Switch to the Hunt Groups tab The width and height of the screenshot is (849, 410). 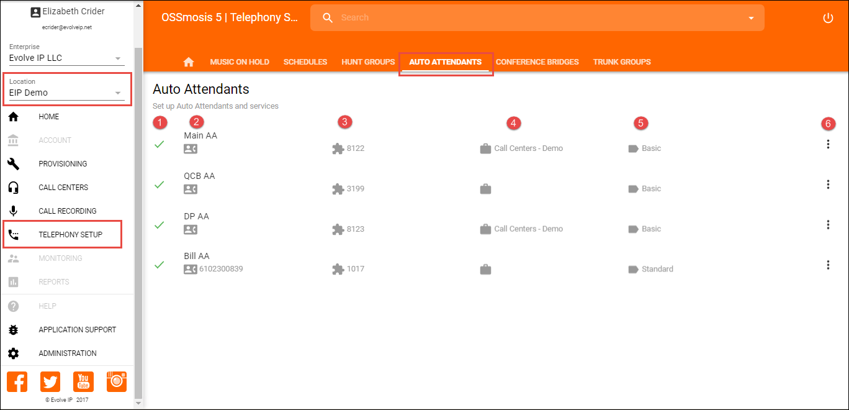[368, 62]
